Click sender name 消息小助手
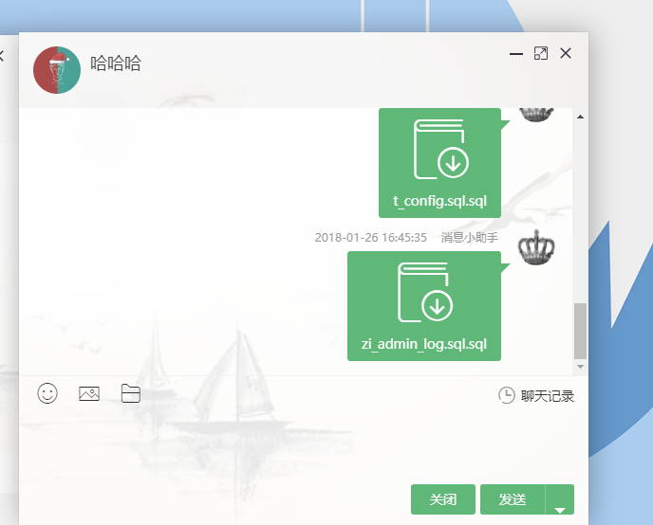The width and height of the screenshot is (653, 525). coord(469,237)
